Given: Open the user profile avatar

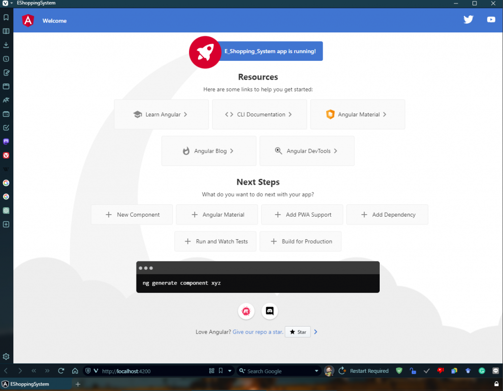Looking at the screenshot, I should (329, 371).
